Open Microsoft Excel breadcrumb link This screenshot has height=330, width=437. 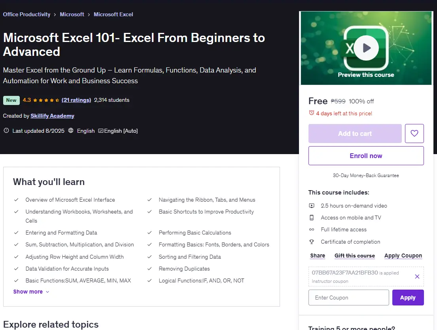(113, 14)
